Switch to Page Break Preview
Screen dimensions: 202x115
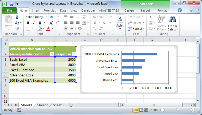pyautogui.click(x=146, y=110)
